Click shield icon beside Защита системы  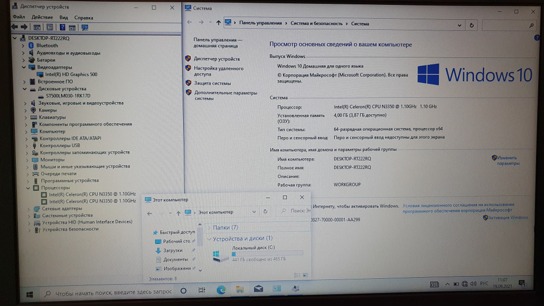pos(188,83)
